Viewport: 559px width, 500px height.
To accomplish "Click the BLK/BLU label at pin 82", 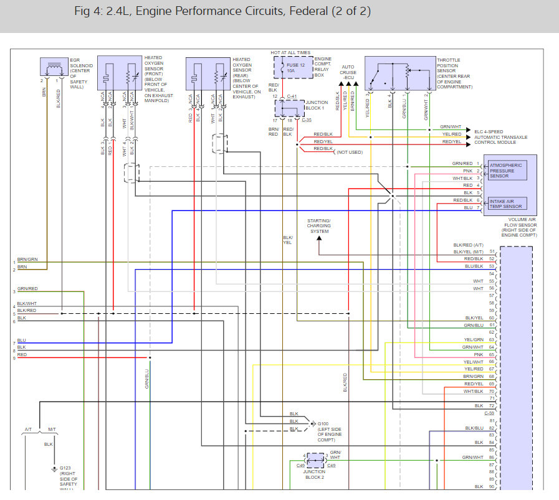I will click(x=474, y=428).
